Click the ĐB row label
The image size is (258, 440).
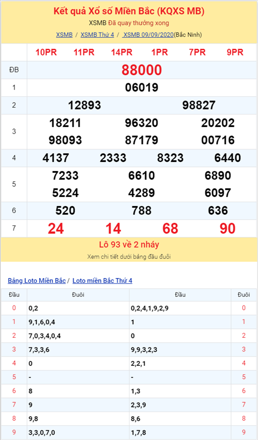[x=14, y=70]
